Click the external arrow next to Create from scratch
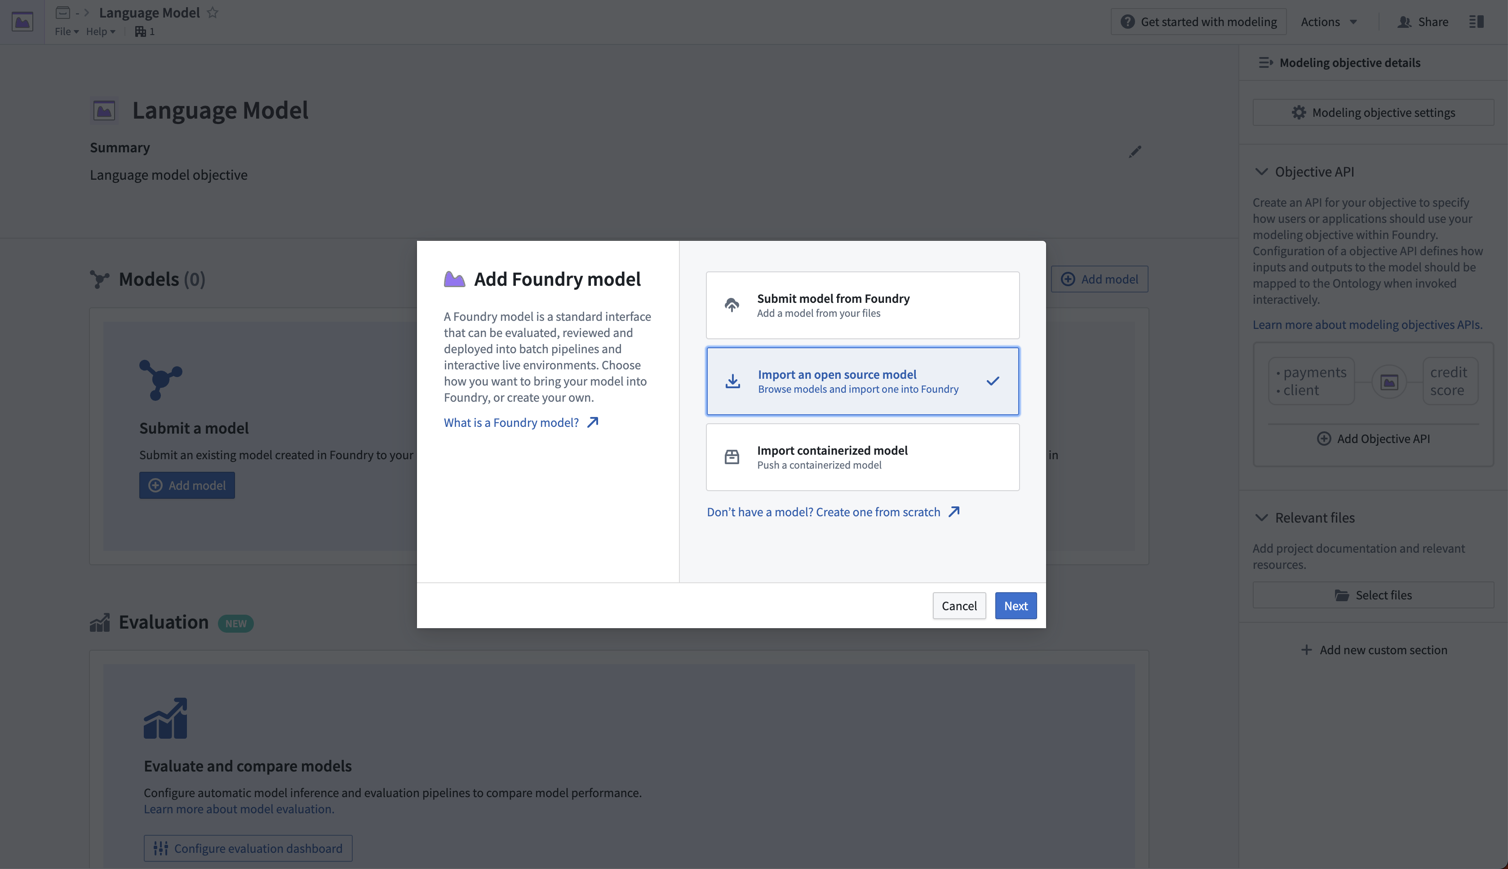 coord(954,512)
